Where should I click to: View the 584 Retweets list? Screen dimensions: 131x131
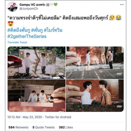click(18, 127)
